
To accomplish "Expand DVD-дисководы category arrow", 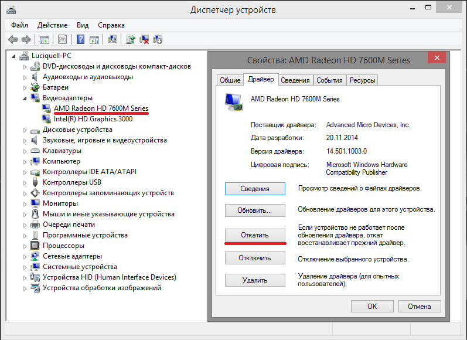I will pos(25,67).
